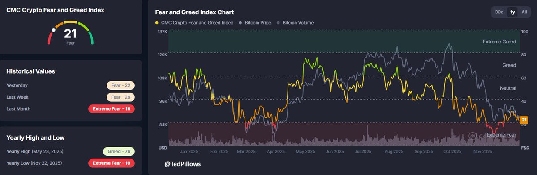This screenshot has height=175, width=537.
Task: Click the Yesterday Fear - 22 badge
Action: pos(120,86)
